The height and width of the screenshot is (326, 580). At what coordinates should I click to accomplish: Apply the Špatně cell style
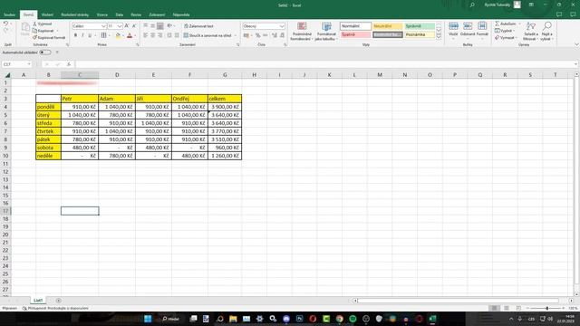tap(355, 34)
